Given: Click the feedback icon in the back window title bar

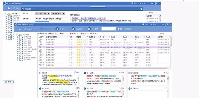Looking at the screenshot, I should pyautogui.click(x=132, y=4).
